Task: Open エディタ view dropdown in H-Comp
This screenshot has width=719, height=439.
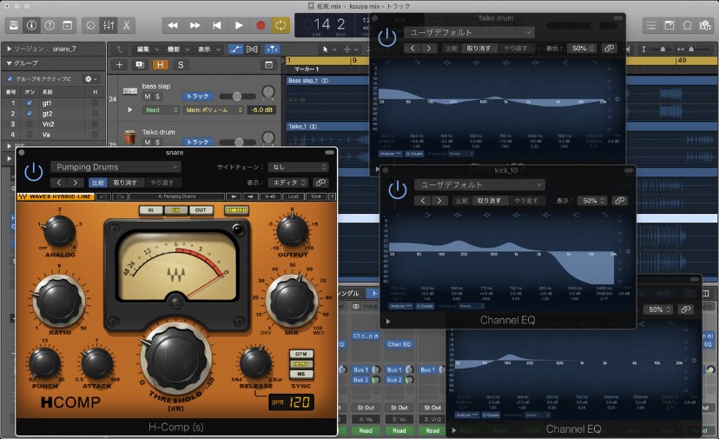Action: click(x=288, y=183)
